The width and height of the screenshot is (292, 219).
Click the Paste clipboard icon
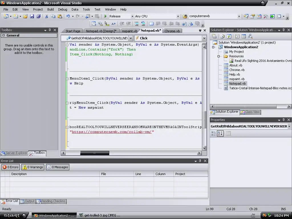60,16
